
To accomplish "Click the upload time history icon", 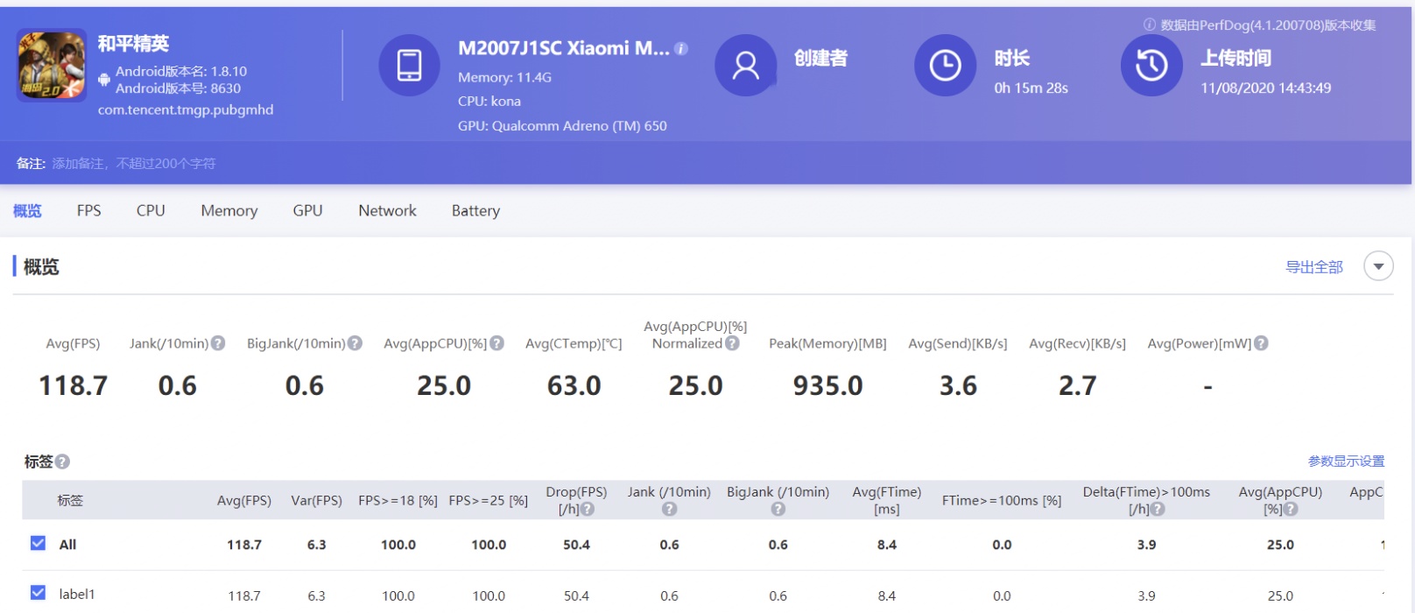I will (x=1151, y=65).
